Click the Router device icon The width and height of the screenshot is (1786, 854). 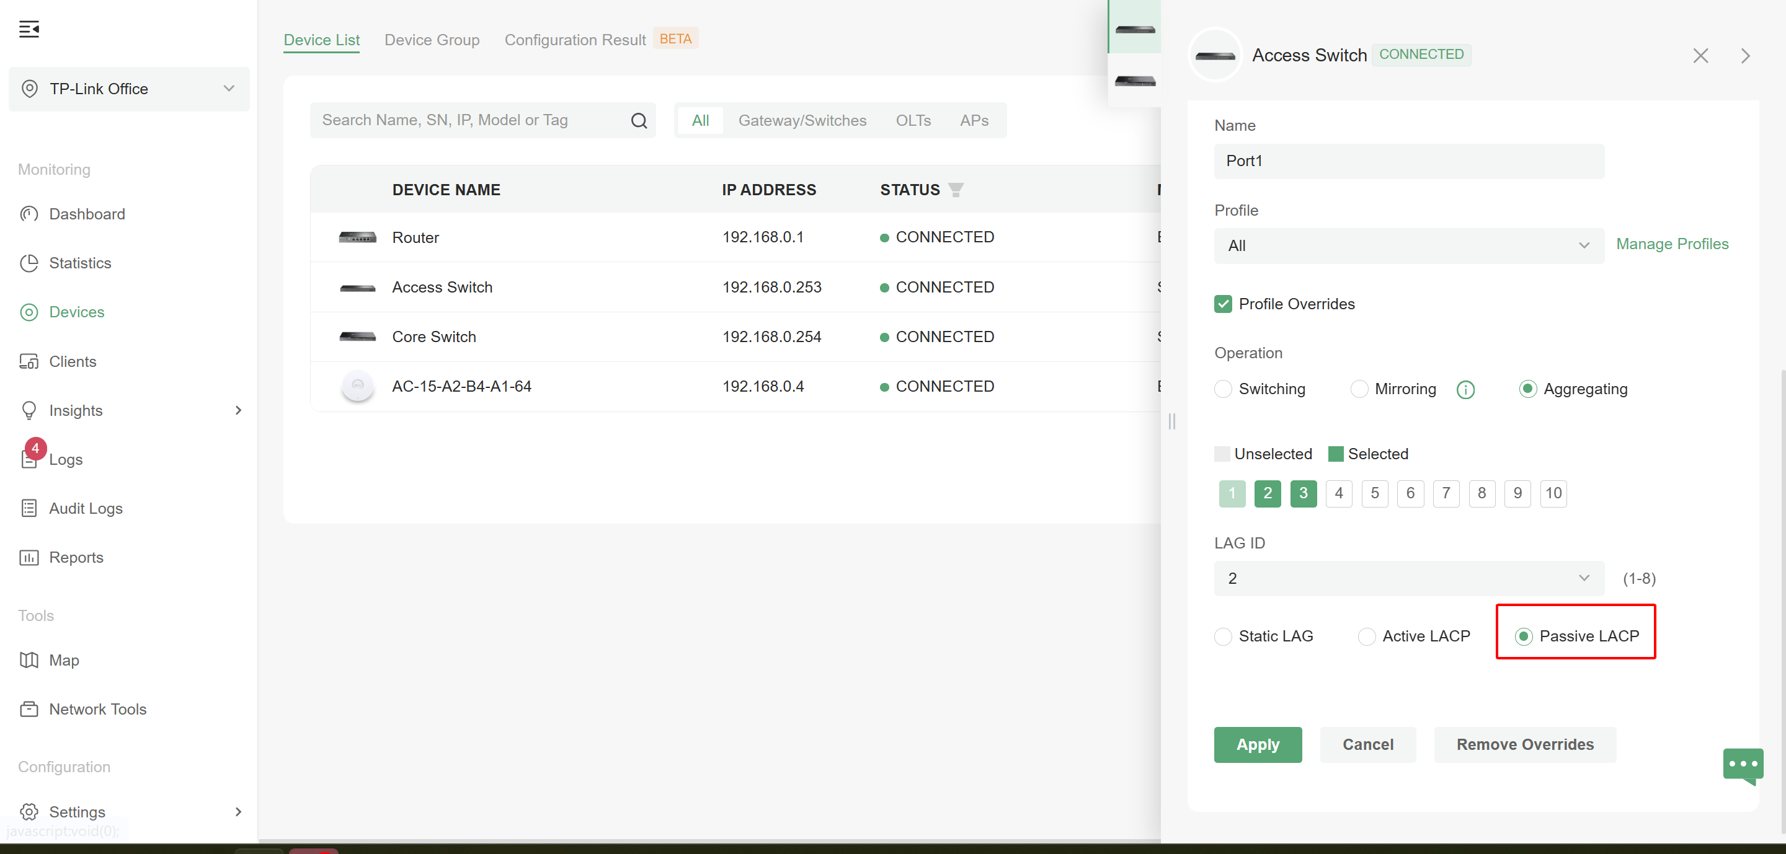tap(357, 237)
